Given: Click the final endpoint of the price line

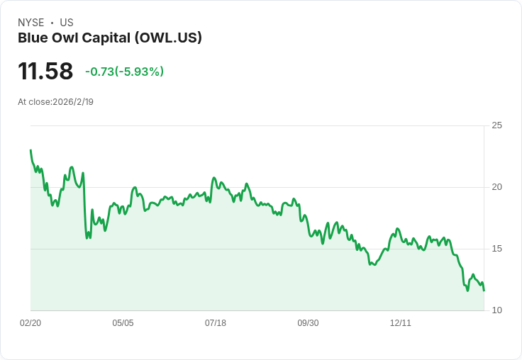Looking at the screenshot, I should [x=484, y=290].
